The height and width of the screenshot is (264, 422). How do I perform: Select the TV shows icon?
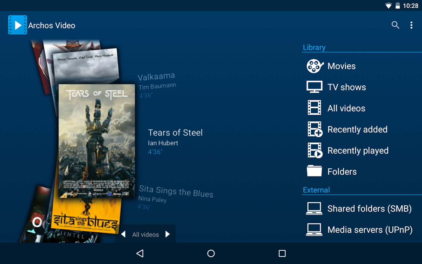click(314, 87)
